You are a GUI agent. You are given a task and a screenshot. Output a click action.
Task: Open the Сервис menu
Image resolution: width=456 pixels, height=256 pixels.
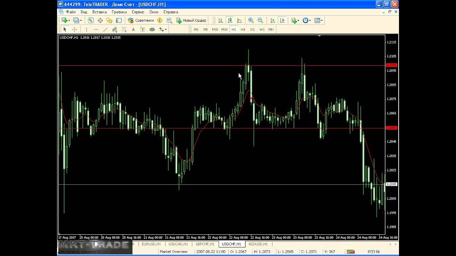[x=138, y=12]
